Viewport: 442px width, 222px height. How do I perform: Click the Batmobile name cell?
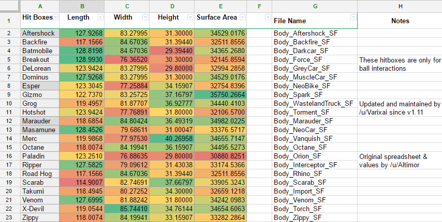coord(40,51)
